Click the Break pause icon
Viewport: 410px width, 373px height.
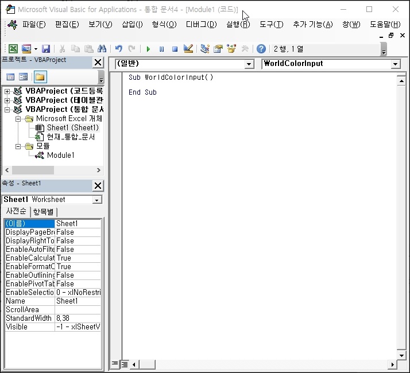[161, 49]
